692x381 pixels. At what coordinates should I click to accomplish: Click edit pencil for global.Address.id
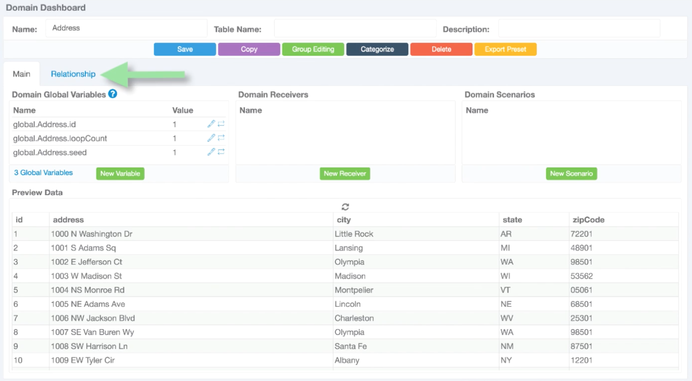click(x=211, y=124)
